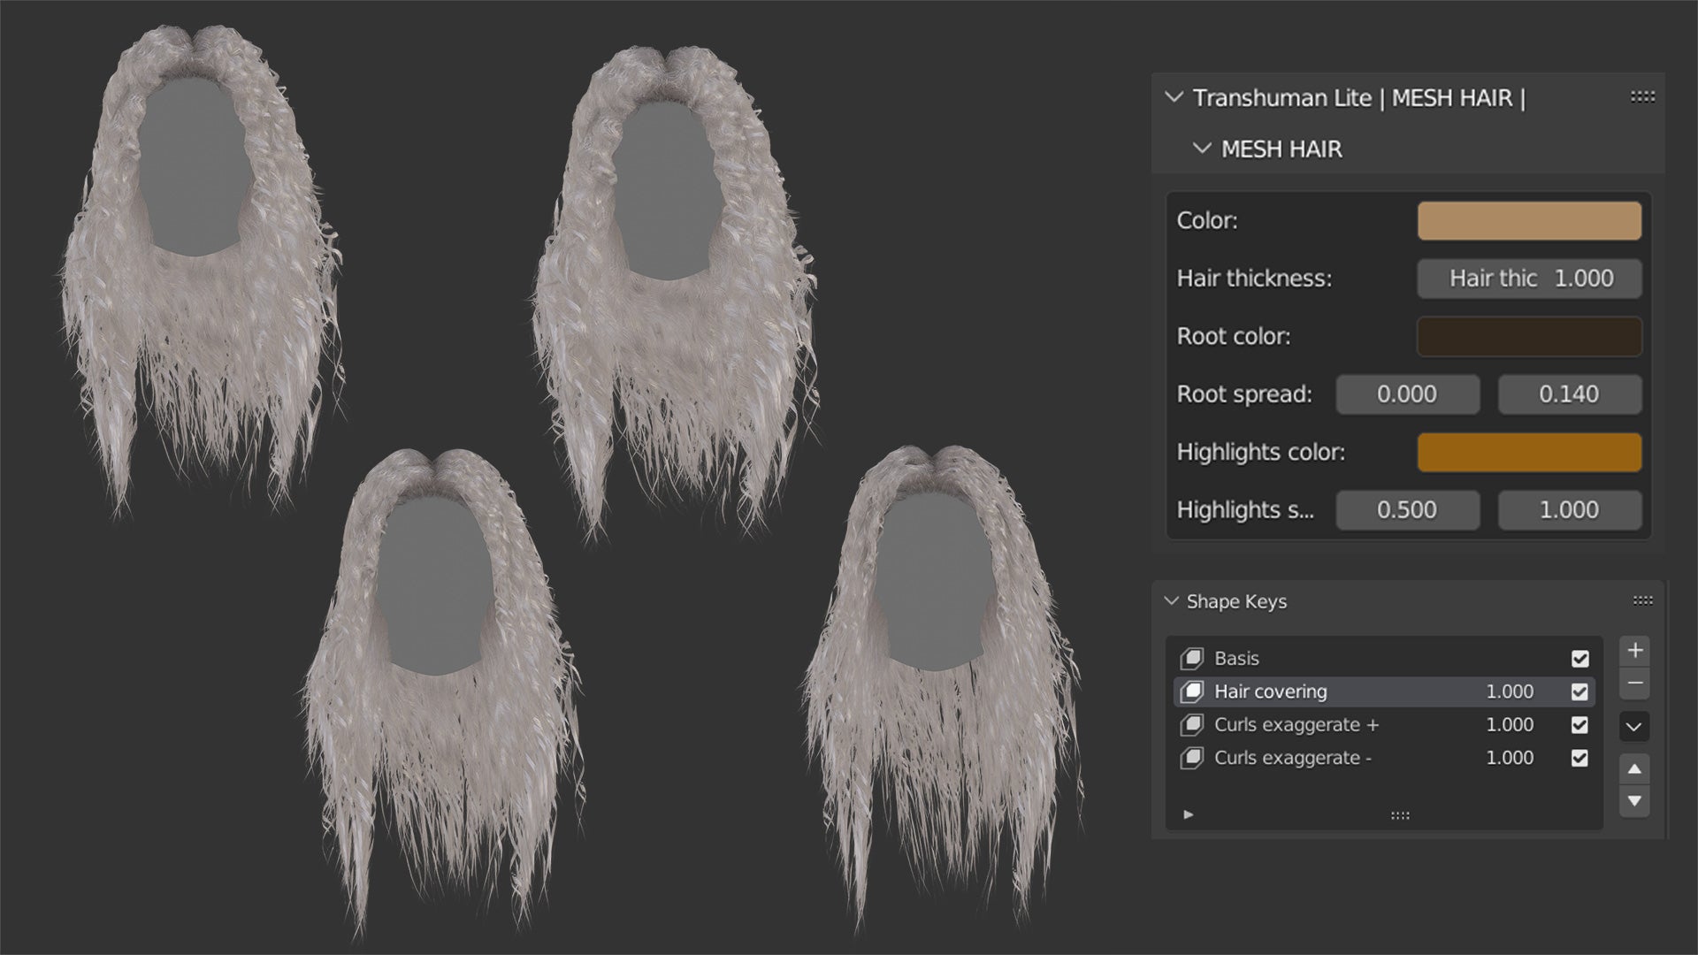Open the Highlights color swatch
The width and height of the screenshot is (1698, 955).
[1529, 452]
